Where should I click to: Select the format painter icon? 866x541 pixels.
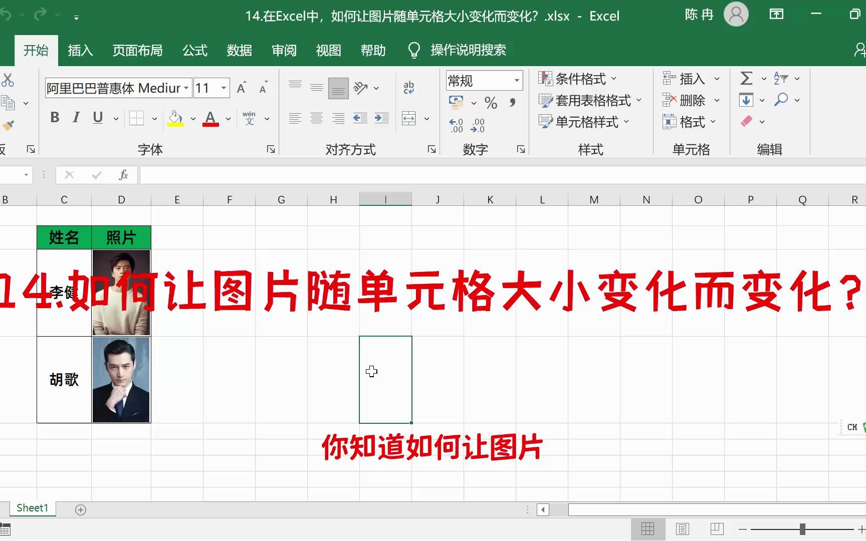click(x=8, y=125)
